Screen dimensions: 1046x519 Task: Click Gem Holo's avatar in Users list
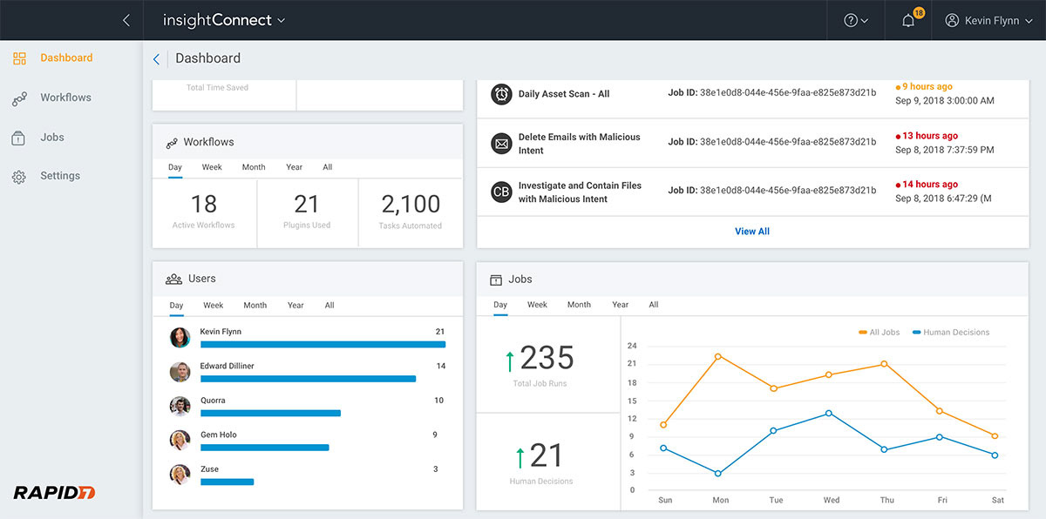pyautogui.click(x=180, y=441)
